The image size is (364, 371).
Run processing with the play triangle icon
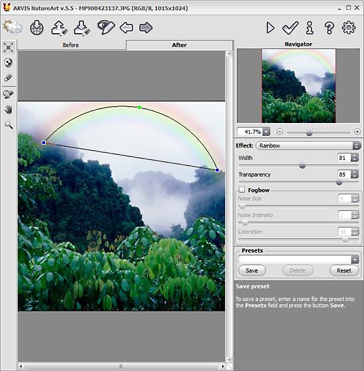pos(270,28)
